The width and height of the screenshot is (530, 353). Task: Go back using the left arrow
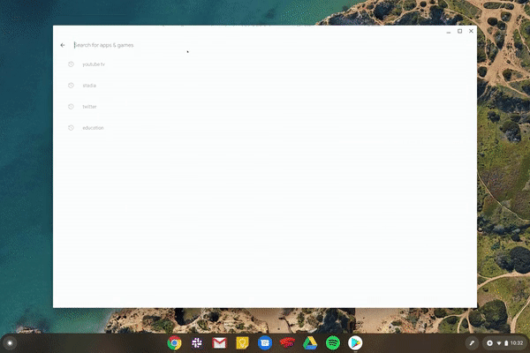pyautogui.click(x=63, y=45)
